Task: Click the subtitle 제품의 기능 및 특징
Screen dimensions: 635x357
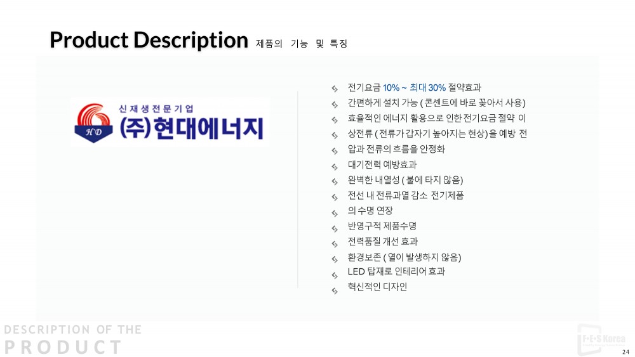Action: click(302, 44)
